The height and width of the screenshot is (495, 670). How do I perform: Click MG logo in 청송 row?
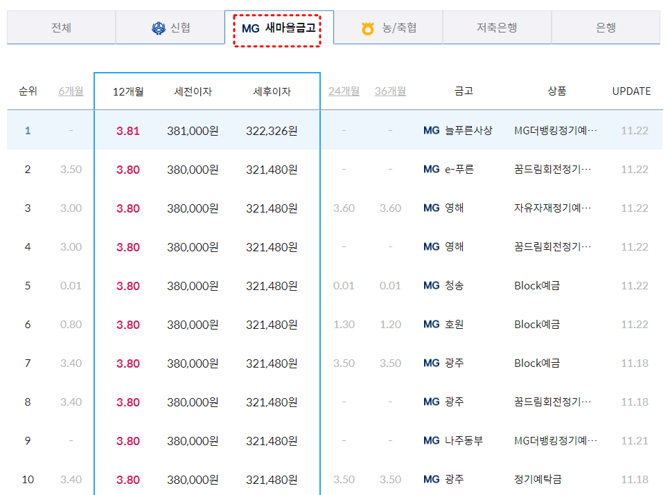click(x=432, y=286)
